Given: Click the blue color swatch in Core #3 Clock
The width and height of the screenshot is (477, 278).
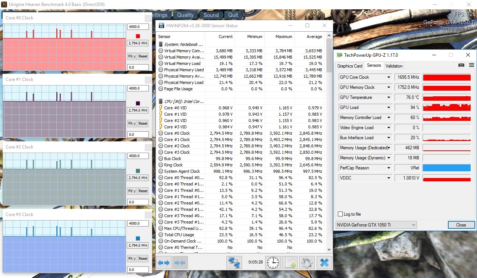Looking at the screenshot, I should (138, 238).
